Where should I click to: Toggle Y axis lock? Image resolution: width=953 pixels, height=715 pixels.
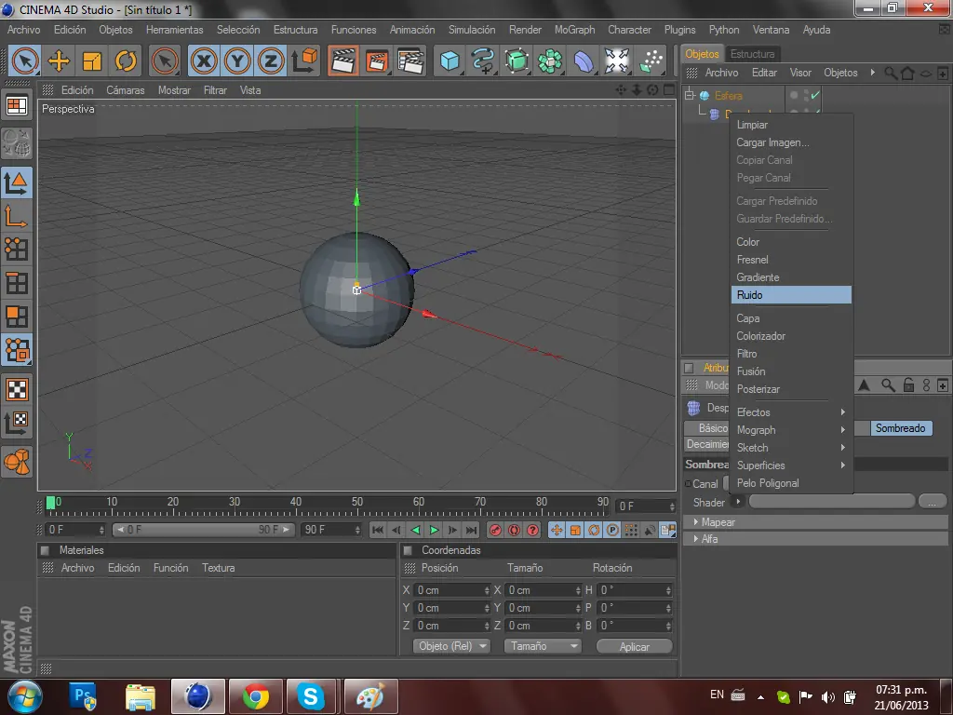point(237,61)
